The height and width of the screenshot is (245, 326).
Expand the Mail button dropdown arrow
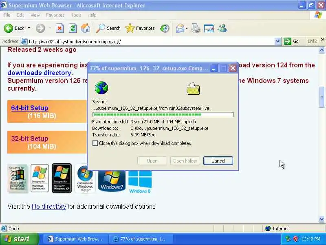click(x=187, y=28)
